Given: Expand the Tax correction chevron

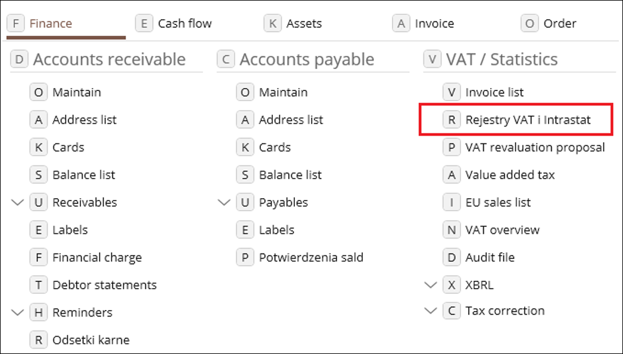Looking at the screenshot, I should [x=431, y=311].
